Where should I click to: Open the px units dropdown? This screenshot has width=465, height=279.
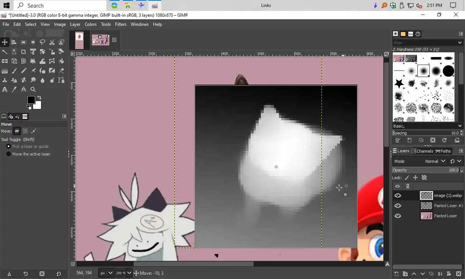106,273
